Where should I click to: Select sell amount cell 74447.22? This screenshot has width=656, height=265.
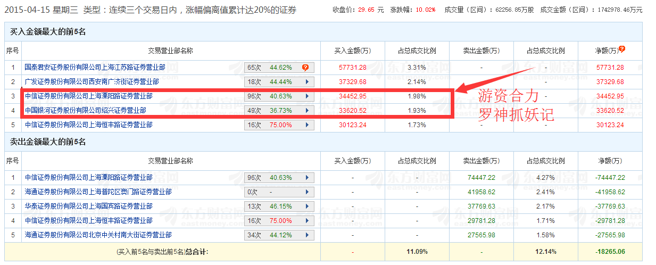[x=481, y=178]
